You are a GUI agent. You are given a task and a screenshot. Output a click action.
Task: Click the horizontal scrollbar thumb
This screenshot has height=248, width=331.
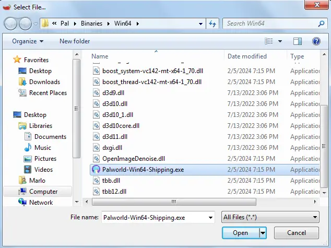pos(174,202)
